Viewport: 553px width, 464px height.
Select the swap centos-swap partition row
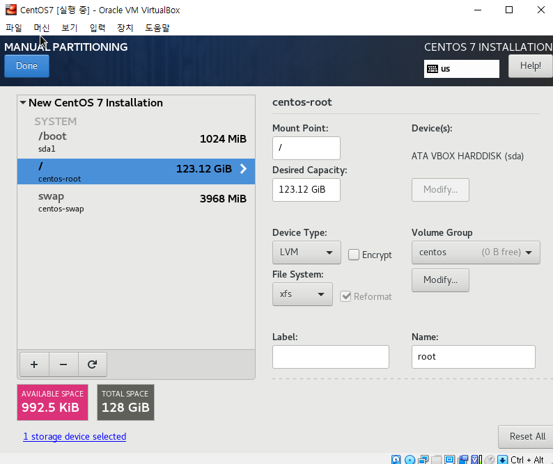pos(136,202)
